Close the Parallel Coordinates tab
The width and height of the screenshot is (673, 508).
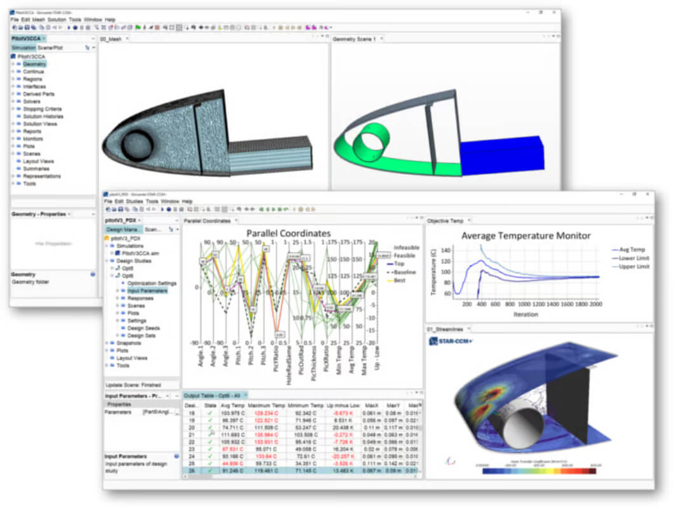coord(236,221)
